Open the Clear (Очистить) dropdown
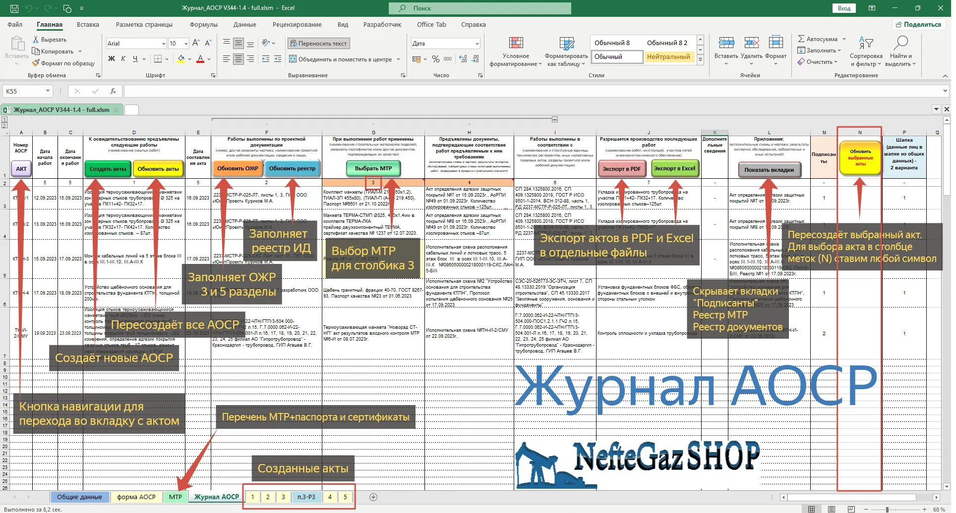 coord(817,62)
